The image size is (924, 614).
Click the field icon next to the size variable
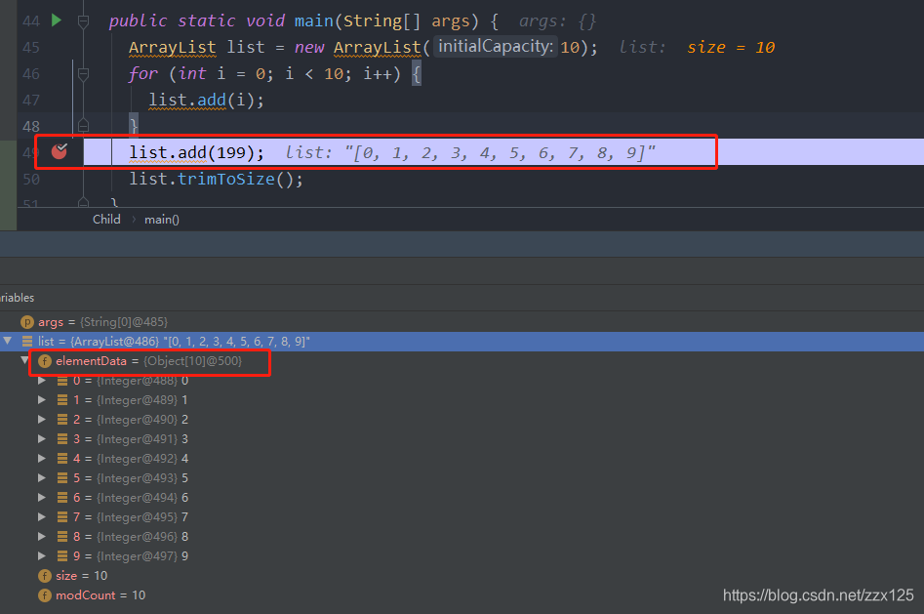coord(45,575)
